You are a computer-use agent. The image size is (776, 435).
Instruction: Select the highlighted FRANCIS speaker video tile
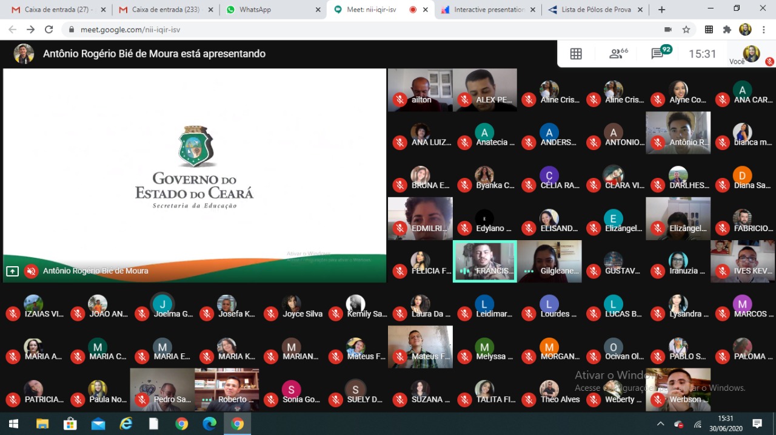(485, 261)
